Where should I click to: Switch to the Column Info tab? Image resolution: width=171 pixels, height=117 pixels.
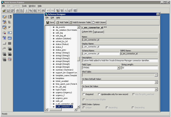coord(87,32)
